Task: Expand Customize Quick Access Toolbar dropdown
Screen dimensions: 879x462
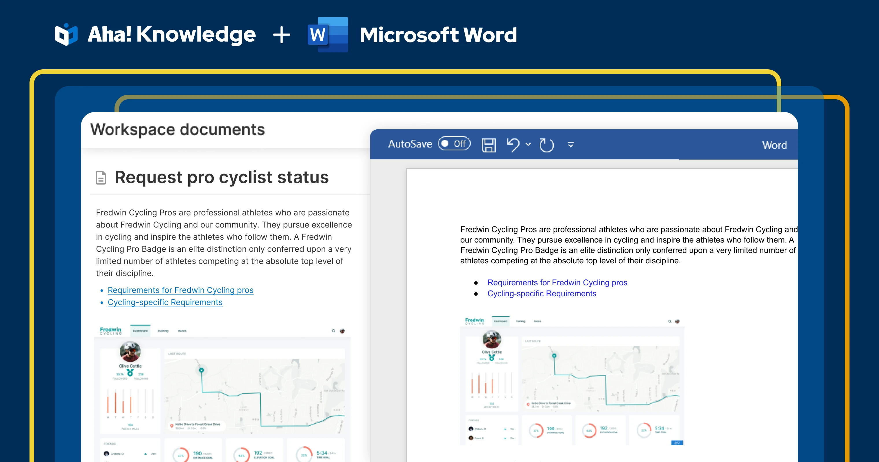Action: [570, 145]
